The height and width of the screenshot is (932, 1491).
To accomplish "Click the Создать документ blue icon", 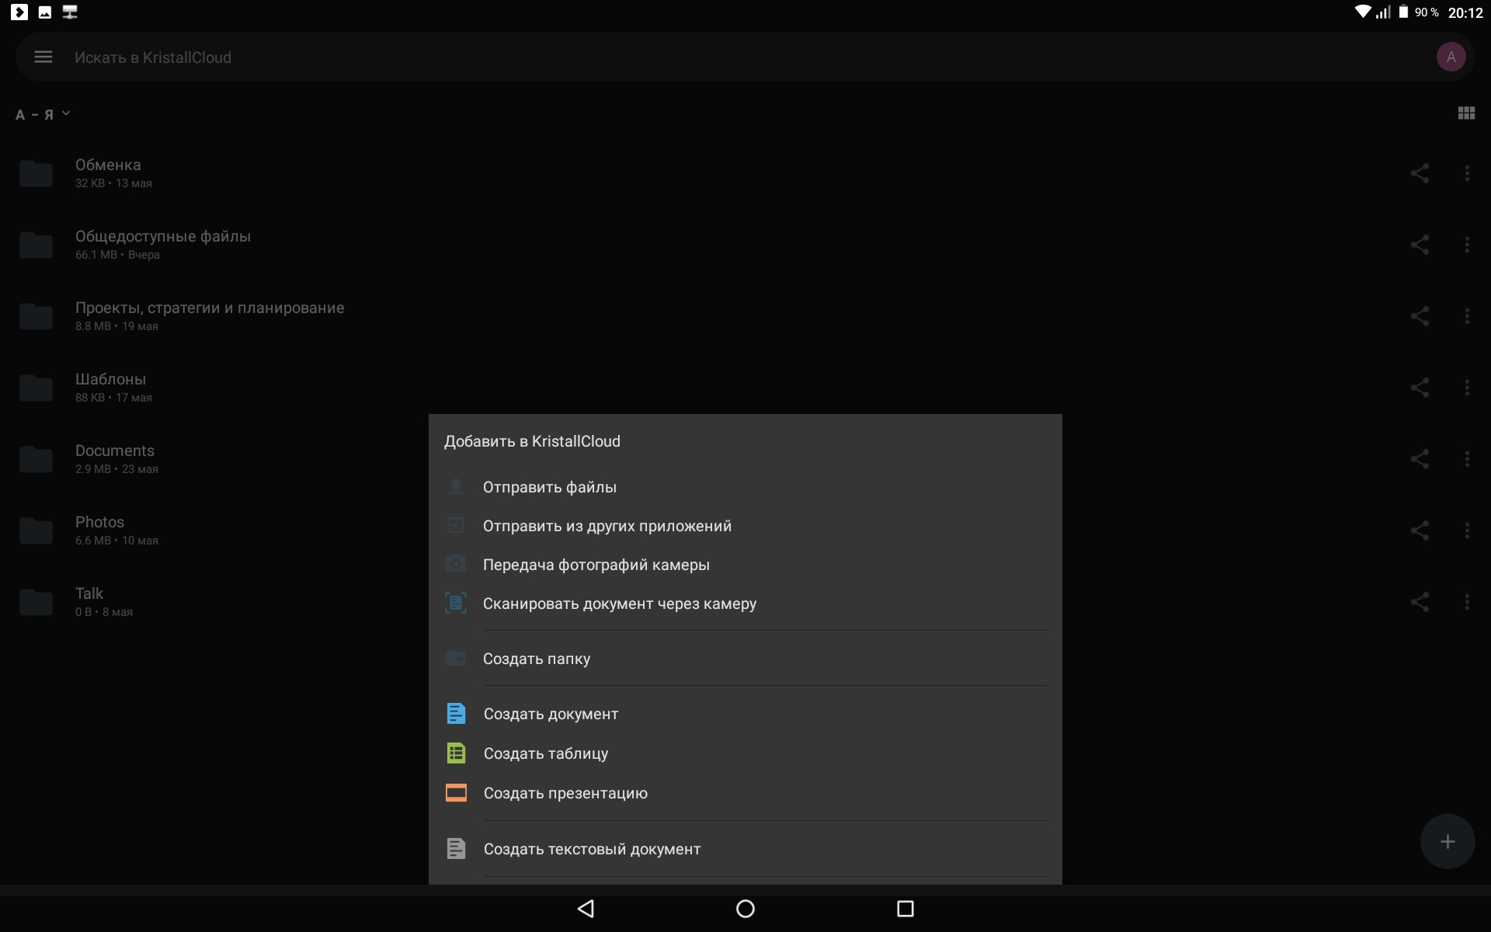I will coord(456,713).
